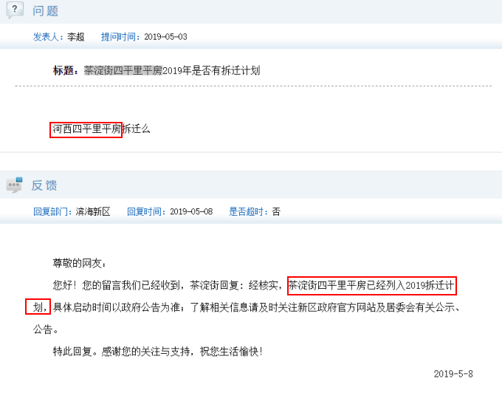Click the greeting line 尊敬的网友
Viewport: 502px width, 407px height.
pos(79,263)
